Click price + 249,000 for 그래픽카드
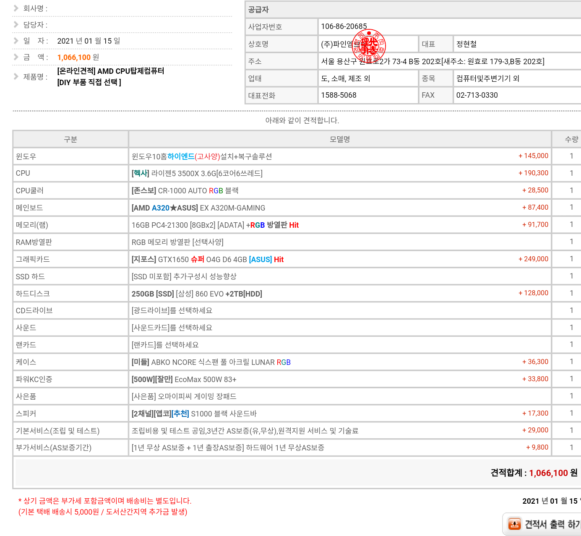 [533, 259]
